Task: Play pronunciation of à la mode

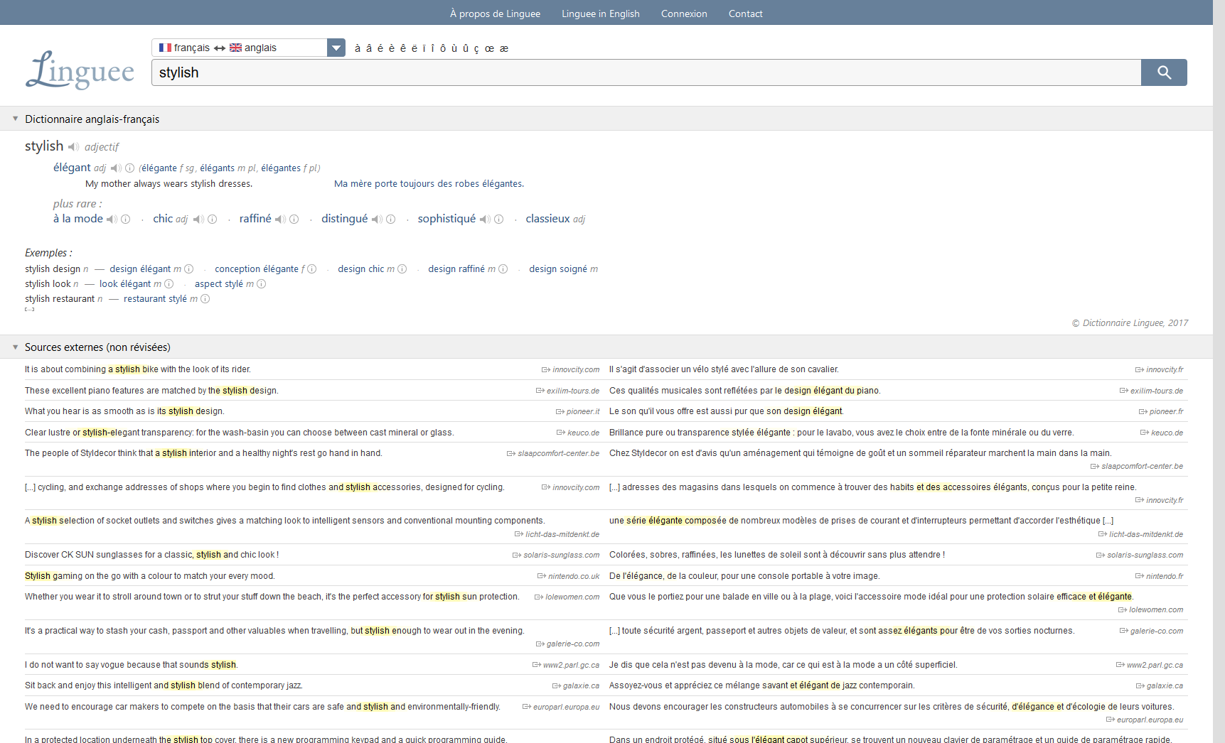Action: [112, 219]
